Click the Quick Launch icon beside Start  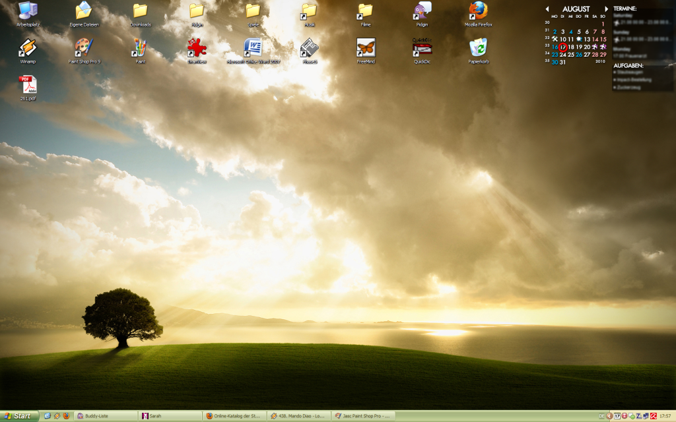(x=48, y=416)
